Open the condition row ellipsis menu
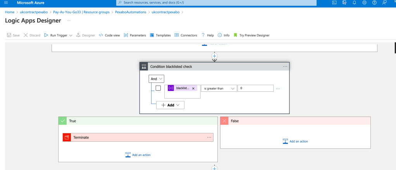The image size is (396, 170). click(x=278, y=89)
